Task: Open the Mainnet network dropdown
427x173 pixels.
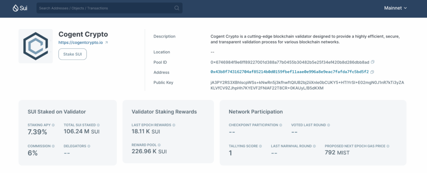Action: click(395, 8)
